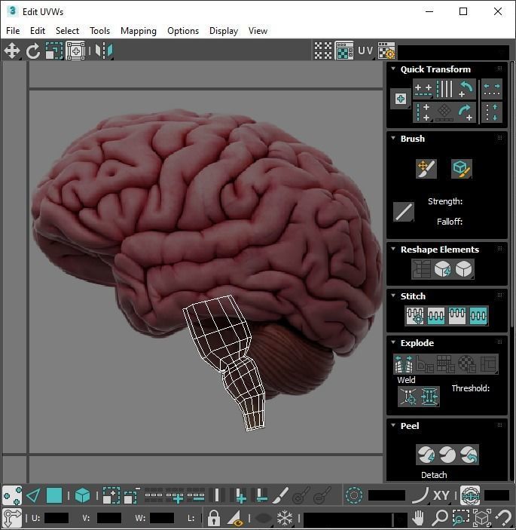Click Straighten Selection in Reshape Elements
The height and width of the screenshot is (530, 516).
[421, 269]
